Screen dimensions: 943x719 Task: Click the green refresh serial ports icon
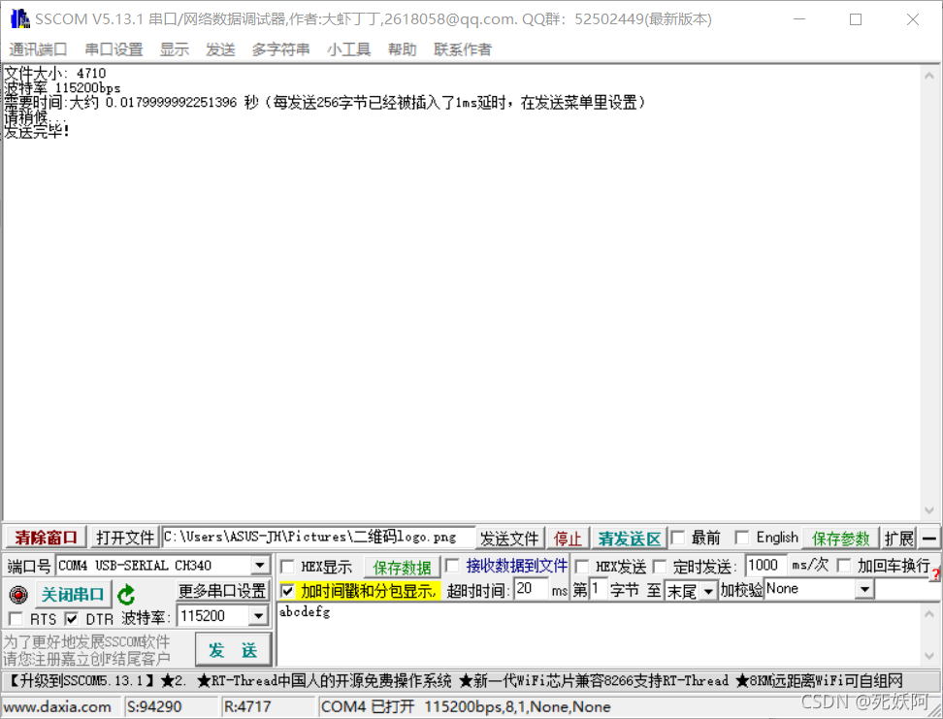[x=127, y=595]
